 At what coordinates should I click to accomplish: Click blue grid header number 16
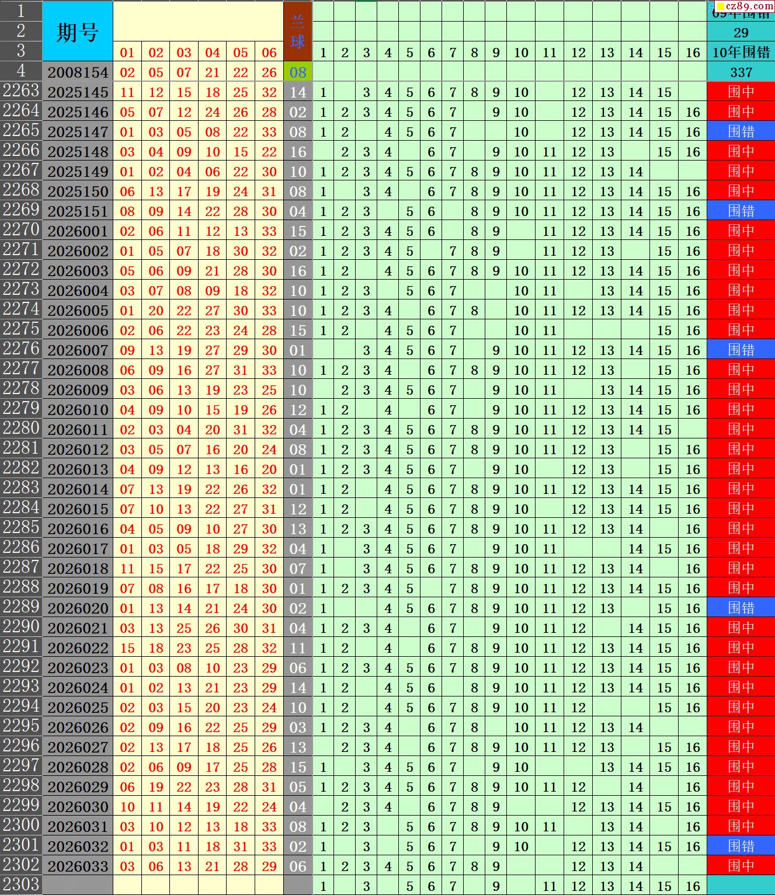pos(693,52)
